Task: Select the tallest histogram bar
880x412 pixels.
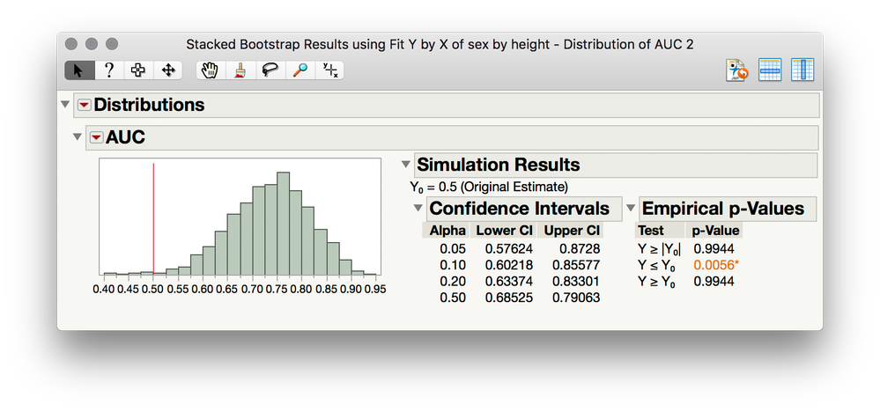Action: click(284, 224)
